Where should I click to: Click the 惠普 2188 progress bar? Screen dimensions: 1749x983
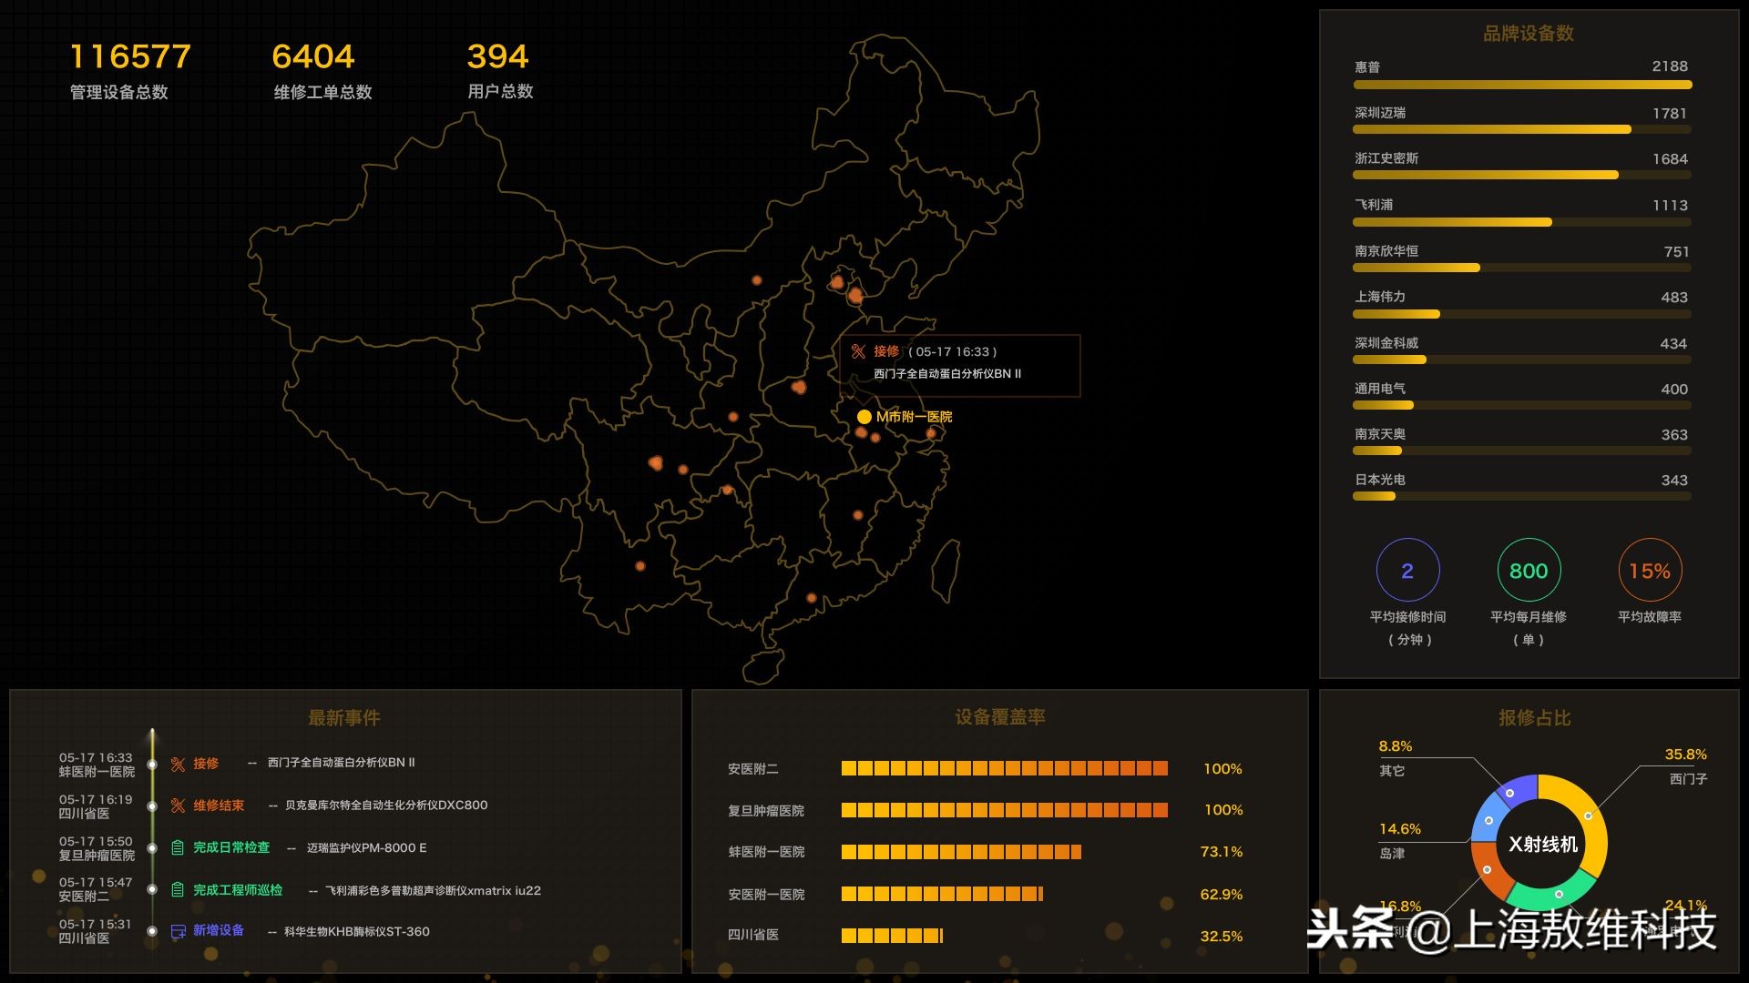pyautogui.click(x=1521, y=83)
